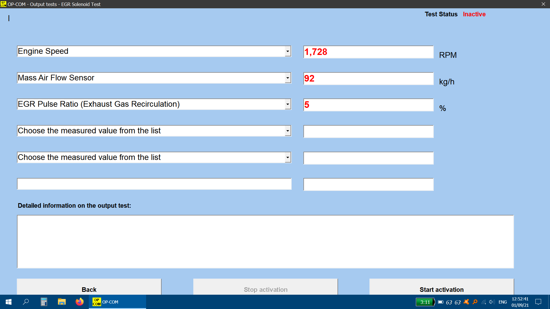
Task: Switch to the OP-COM taskbar button
Action: [117, 302]
